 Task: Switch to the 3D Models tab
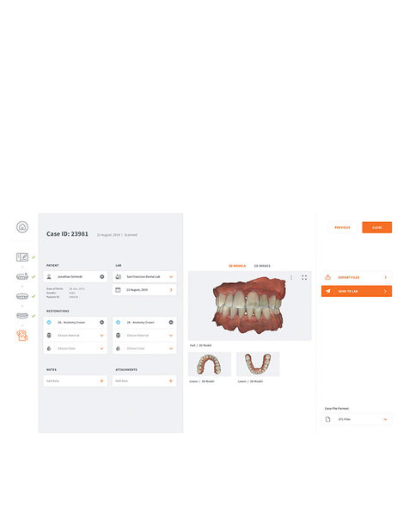(237, 266)
